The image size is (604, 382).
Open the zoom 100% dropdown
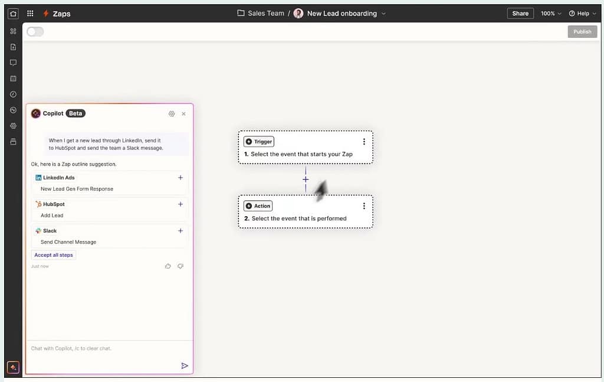point(552,13)
